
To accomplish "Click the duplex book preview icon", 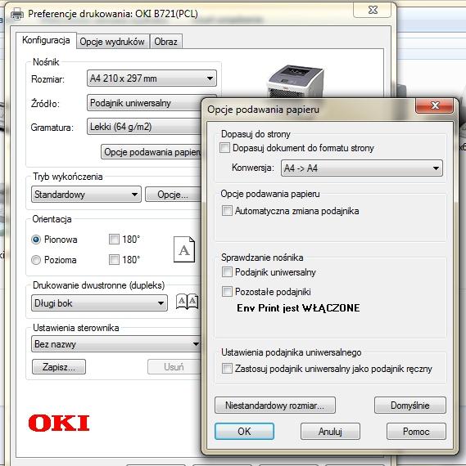I will pyautogui.click(x=187, y=302).
